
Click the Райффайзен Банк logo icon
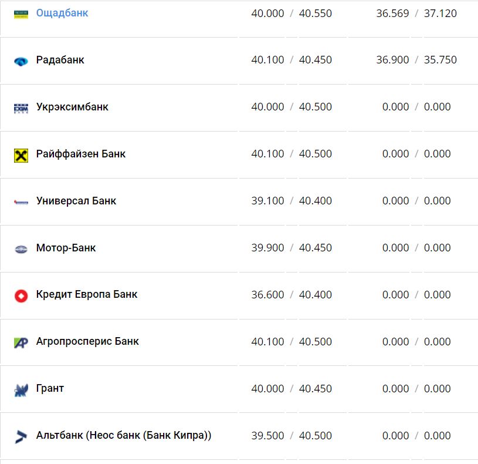coord(21,155)
